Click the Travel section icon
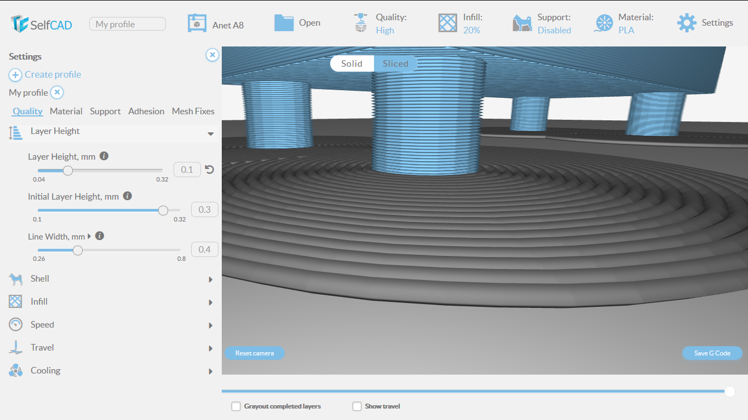This screenshot has height=420, width=748. [15, 348]
